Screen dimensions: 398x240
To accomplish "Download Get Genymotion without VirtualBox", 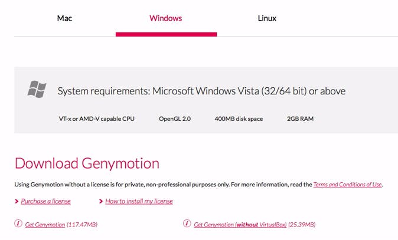I will tap(240, 225).
